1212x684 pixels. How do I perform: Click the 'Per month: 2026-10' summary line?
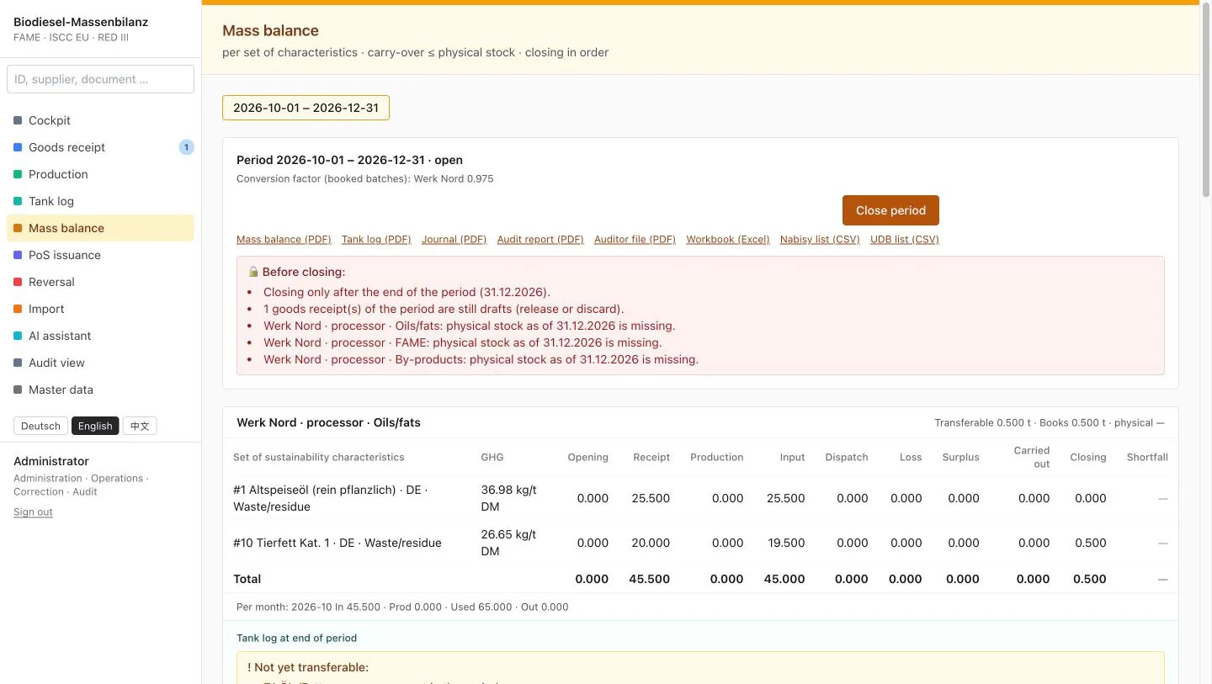(402, 607)
